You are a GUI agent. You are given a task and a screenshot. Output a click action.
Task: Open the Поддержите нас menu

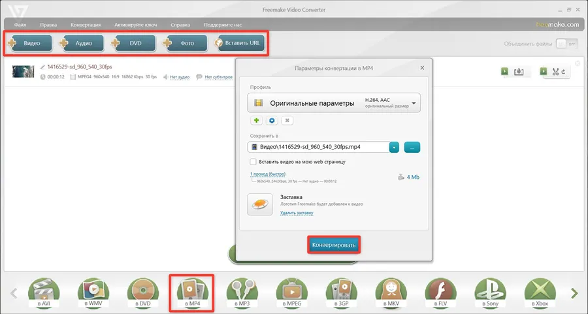pyautogui.click(x=223, y=25)
